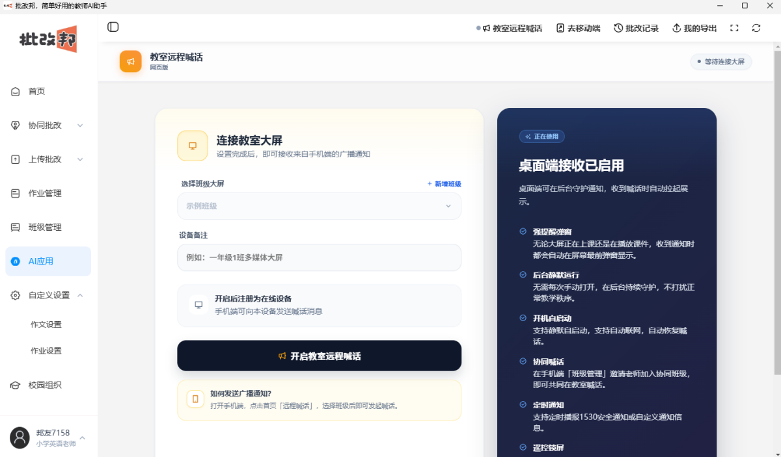Open 自定义设置 section label
This screenshot has width=781, height=457.
tap(49, 295)
